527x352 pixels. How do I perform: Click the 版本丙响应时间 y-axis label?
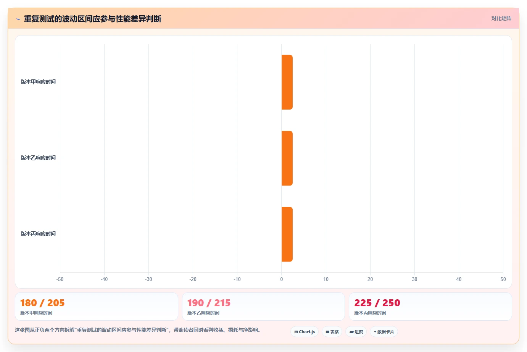click(38, 234)
